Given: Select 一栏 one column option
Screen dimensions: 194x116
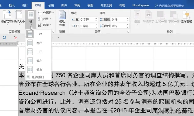Looking at the screenshot, I should tap(38, 34).
